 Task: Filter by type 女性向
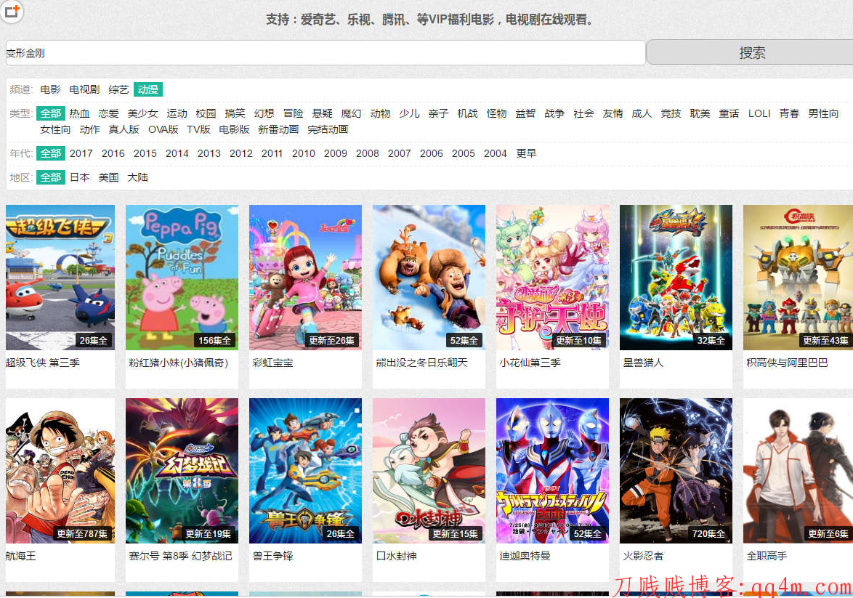pos(55,129)
